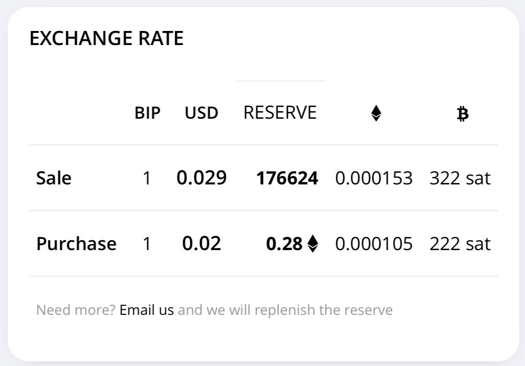Select the USD column header
The width and height of the screenshot is (525, 366).
coord(201,113)
